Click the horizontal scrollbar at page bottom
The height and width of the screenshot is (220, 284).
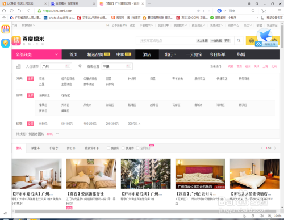click(145, 211)
